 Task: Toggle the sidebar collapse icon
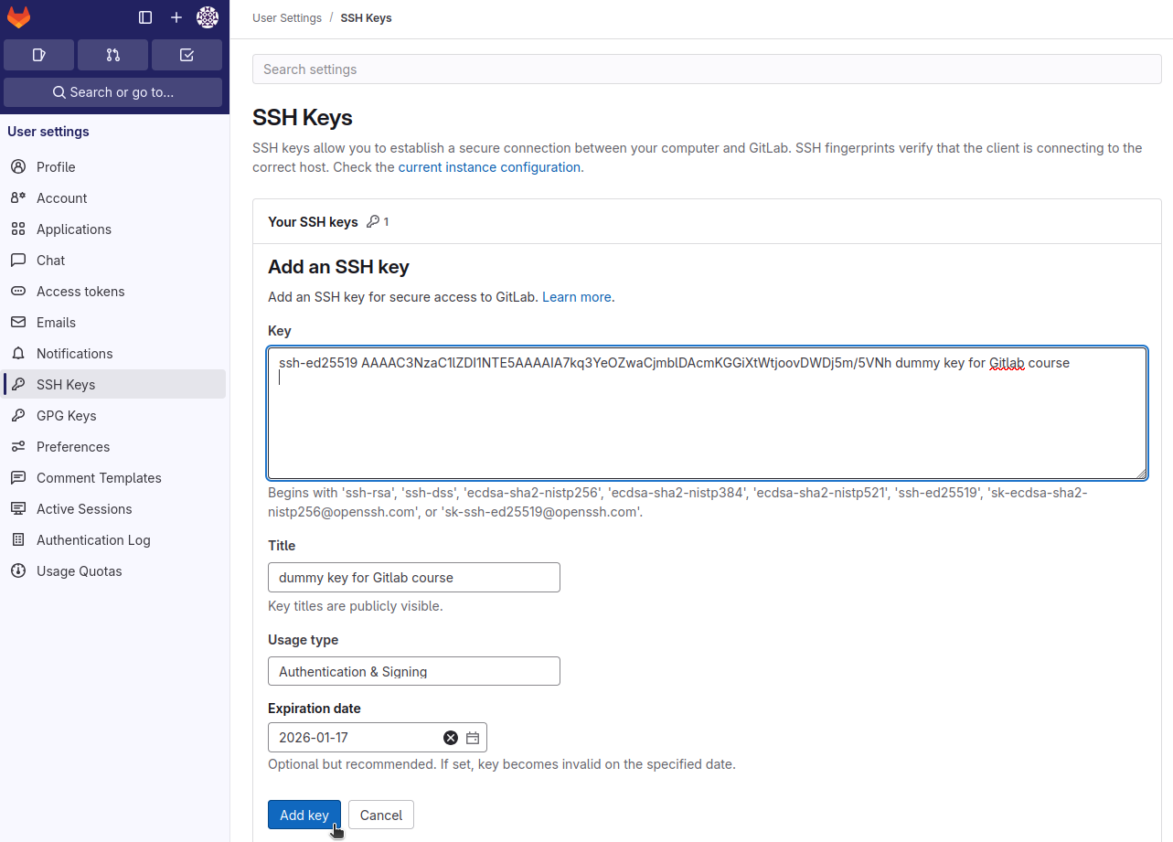tap(145, 17)
